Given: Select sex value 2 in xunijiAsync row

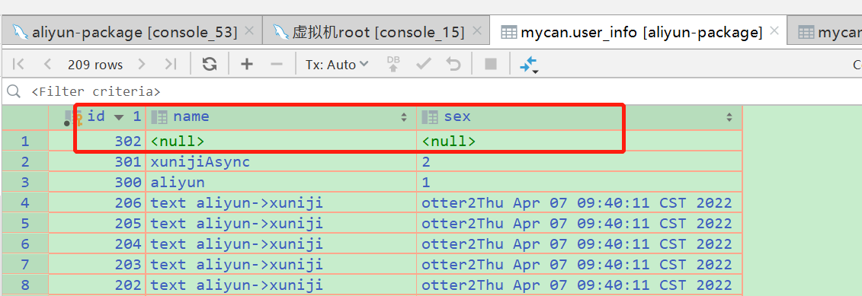Looking at the screenshot, I should [579, 162].
